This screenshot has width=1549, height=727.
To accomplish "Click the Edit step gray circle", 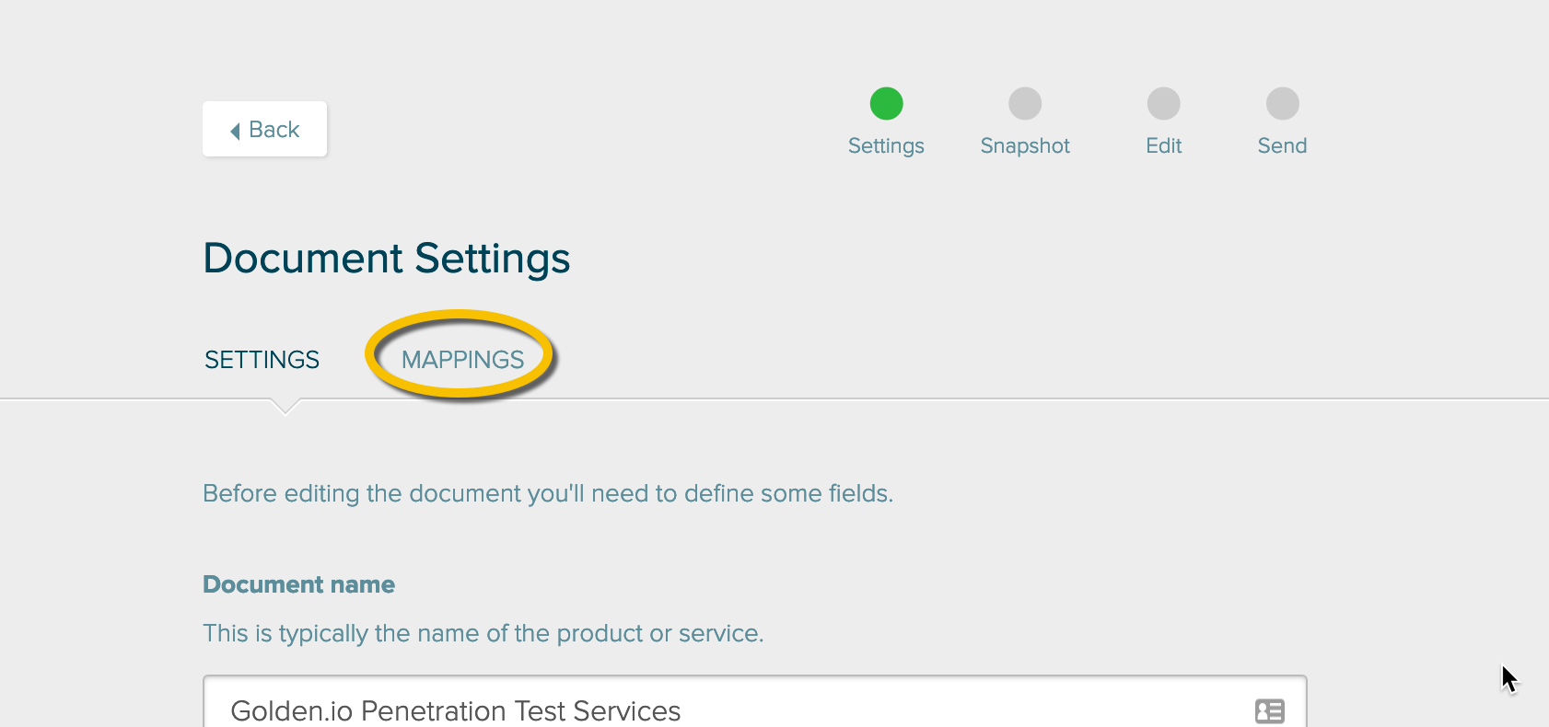I will pos(1163,103).
